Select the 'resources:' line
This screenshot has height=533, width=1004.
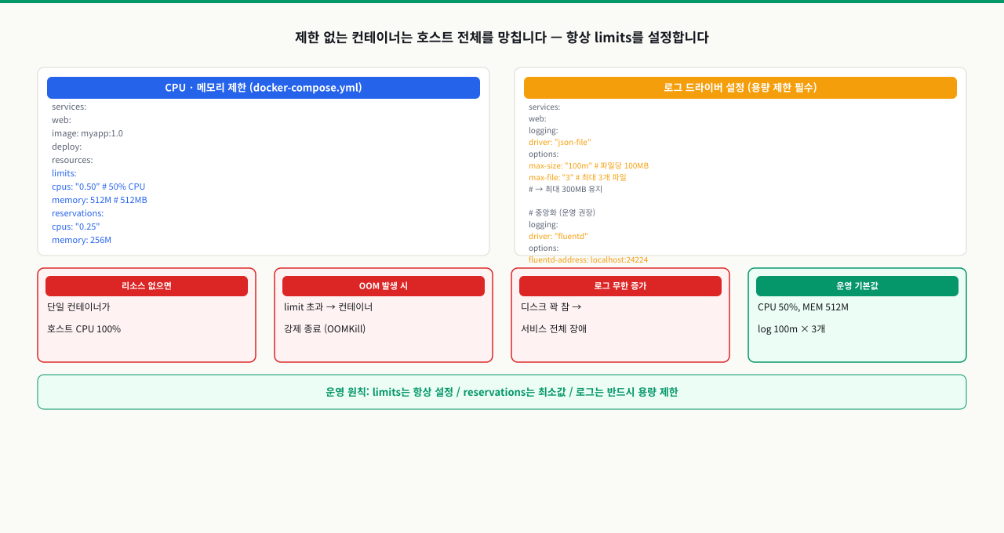[x=72, y=160]
